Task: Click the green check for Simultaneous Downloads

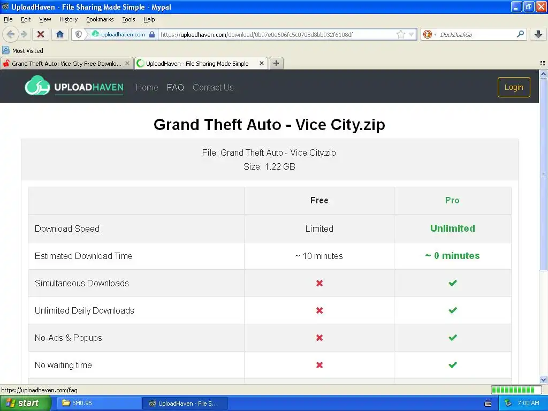Action: pyautogui.click(x=452, y=283)
